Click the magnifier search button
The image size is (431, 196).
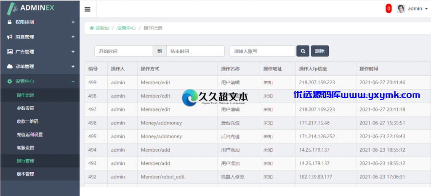tap(303, 51)
